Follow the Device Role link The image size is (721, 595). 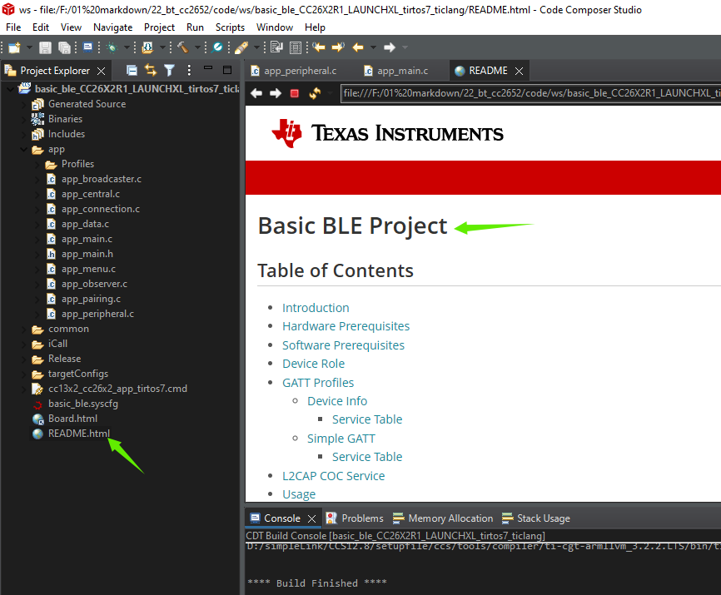click(313, 364)
